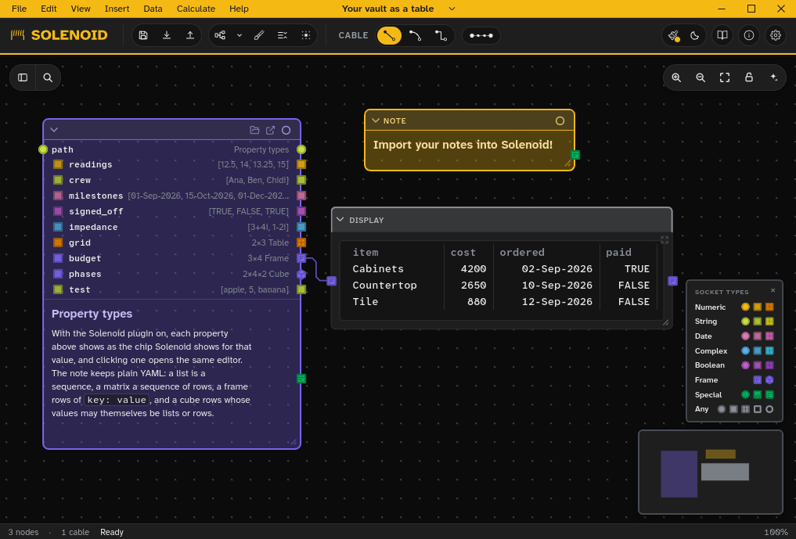Select the straight cable style
The width and height of the screenshot is (796, 539).
click(389, 35)
